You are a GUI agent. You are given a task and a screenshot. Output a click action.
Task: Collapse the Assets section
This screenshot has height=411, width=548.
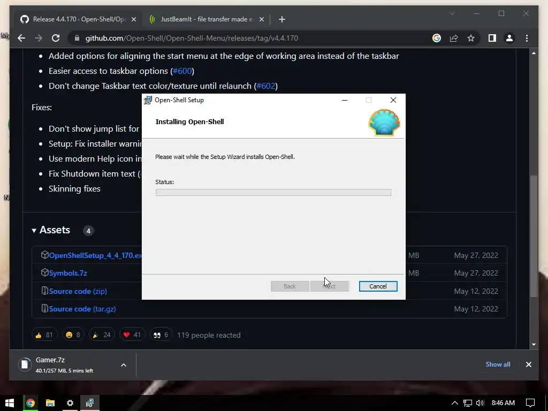pyautogui.click(x=51, y=230)
